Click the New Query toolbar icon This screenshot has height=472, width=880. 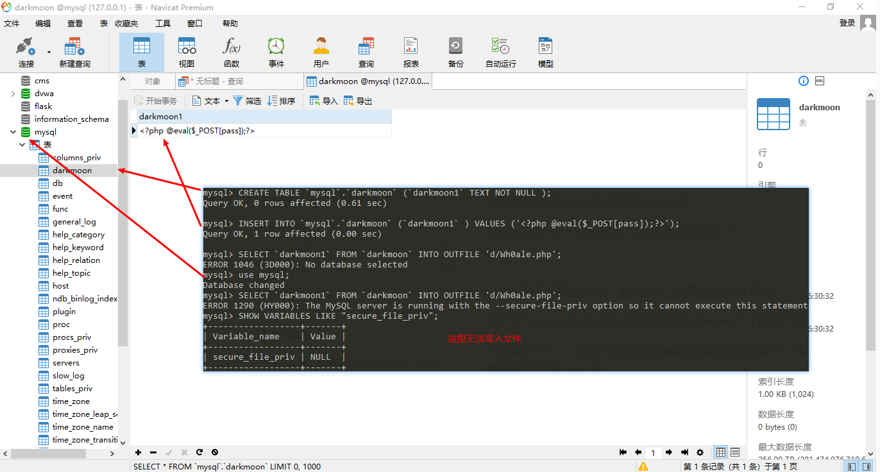point(74,53)
